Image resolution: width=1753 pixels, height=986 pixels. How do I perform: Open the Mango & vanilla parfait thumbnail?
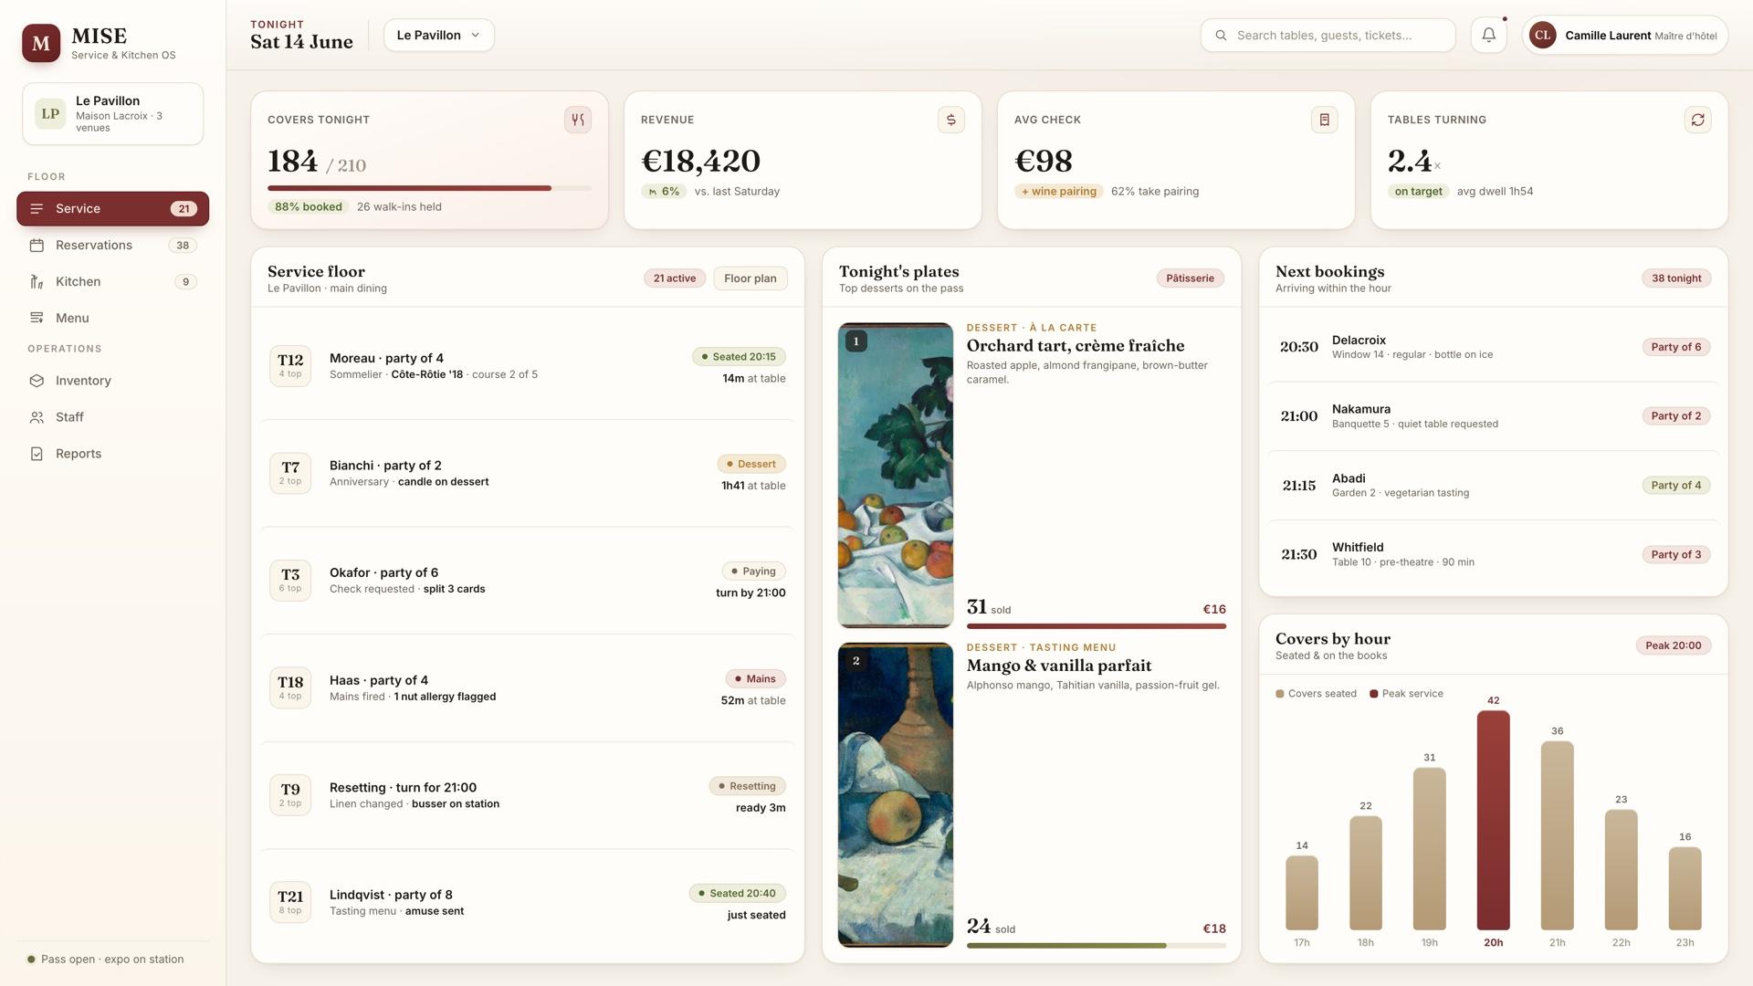click(896, 795)
